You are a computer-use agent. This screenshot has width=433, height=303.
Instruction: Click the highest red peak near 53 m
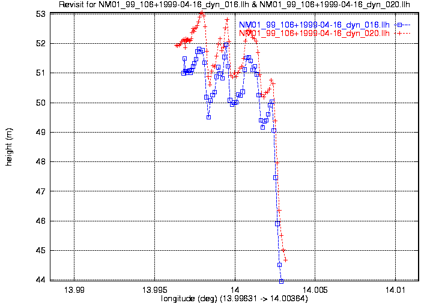tap(201, 13)
